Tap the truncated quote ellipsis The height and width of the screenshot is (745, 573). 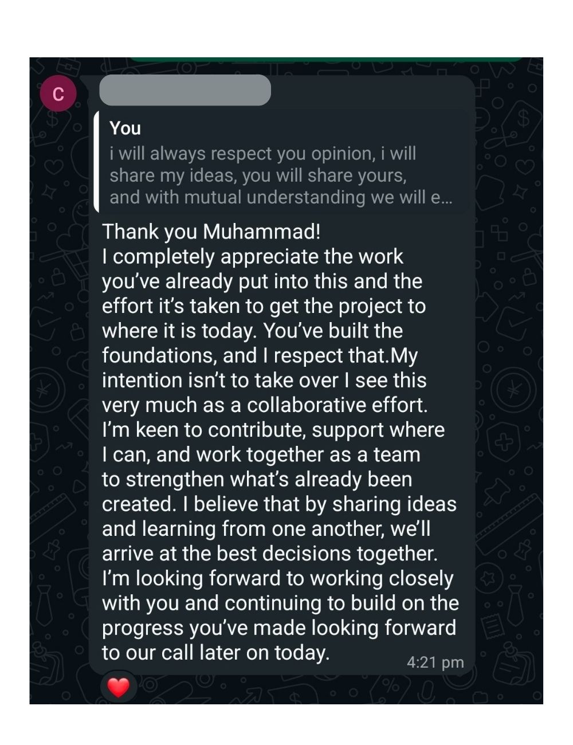(446, 197)
